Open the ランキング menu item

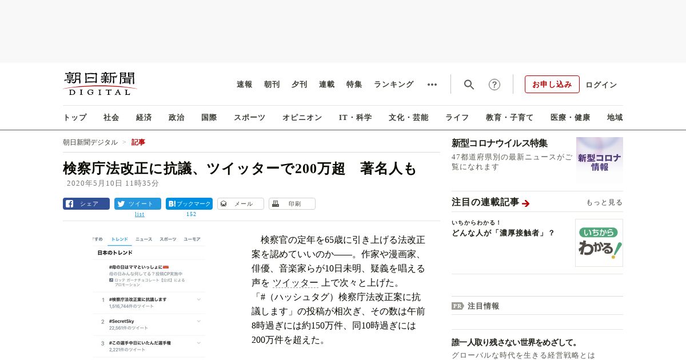[x=394, y=85]
